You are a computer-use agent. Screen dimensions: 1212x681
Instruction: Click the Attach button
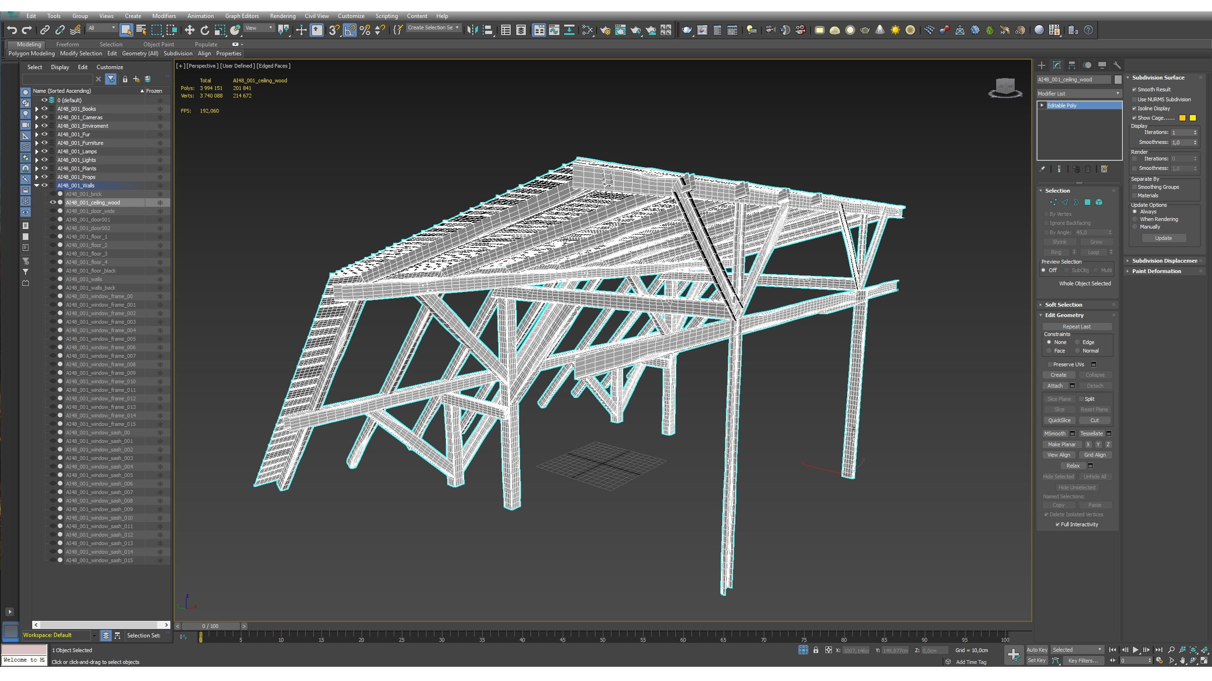(x=1055, y=386)
